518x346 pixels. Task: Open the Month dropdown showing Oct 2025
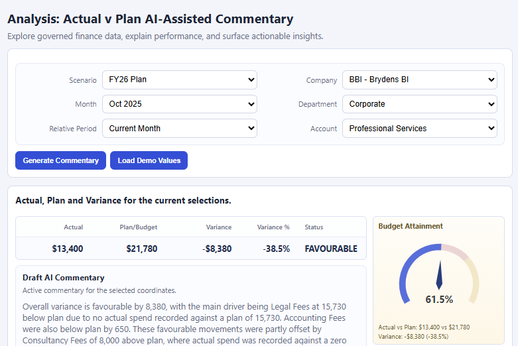coord(179,104)
